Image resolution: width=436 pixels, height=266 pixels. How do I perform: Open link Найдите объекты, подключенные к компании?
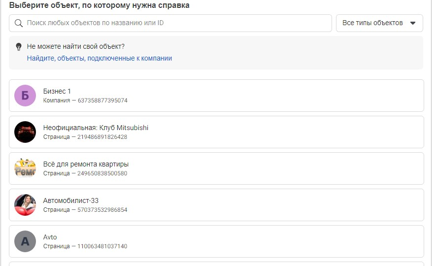point(100,58)
